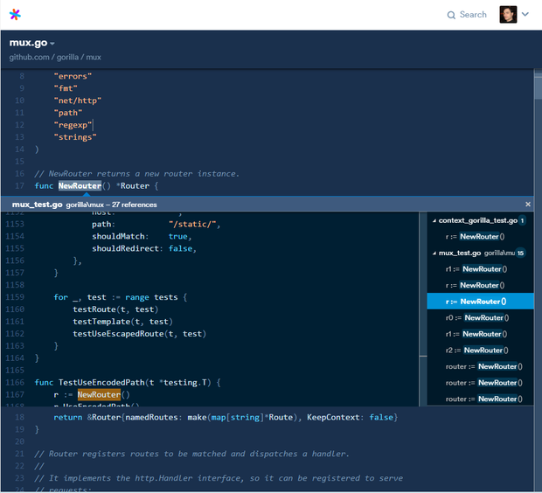Click the main editor vertical scrollbar

(538, 280)
